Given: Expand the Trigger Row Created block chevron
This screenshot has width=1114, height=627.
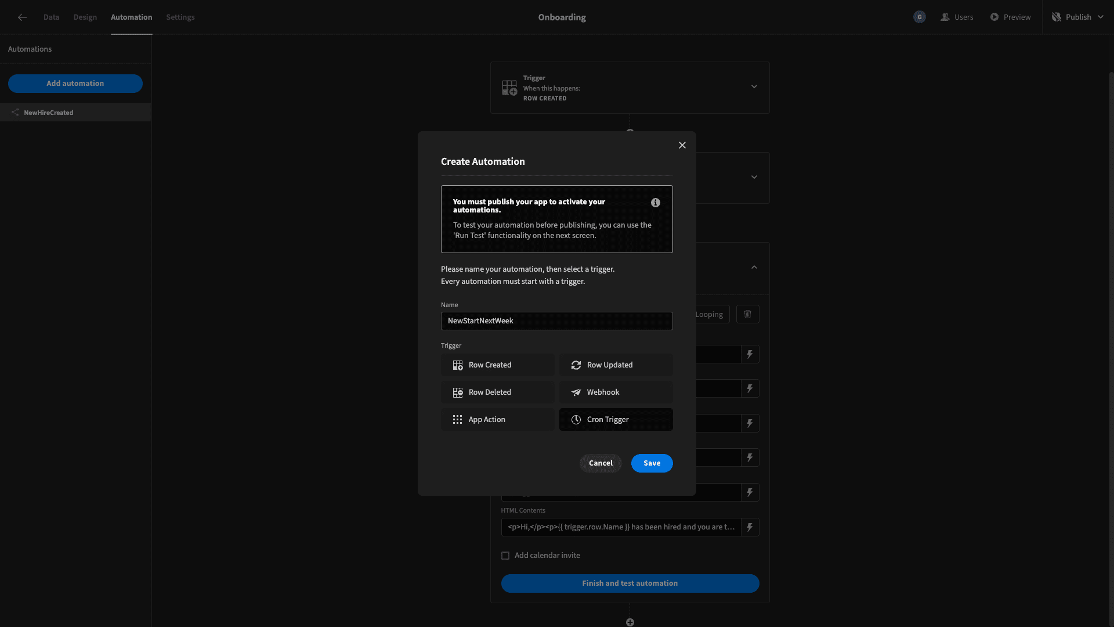Looking at the screenshot, I should pos(754,87).
